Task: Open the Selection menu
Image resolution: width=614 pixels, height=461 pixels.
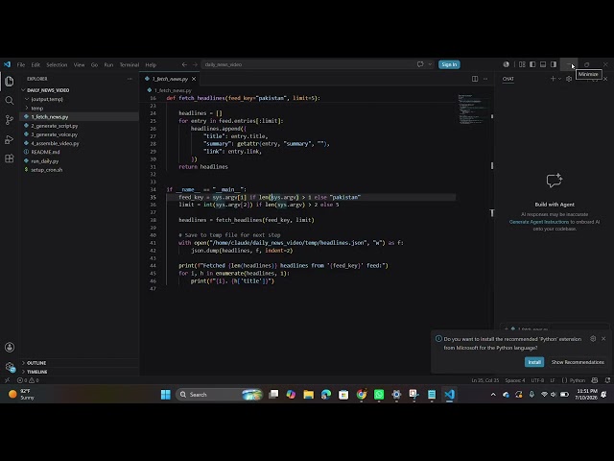Action: pos(57,64)
